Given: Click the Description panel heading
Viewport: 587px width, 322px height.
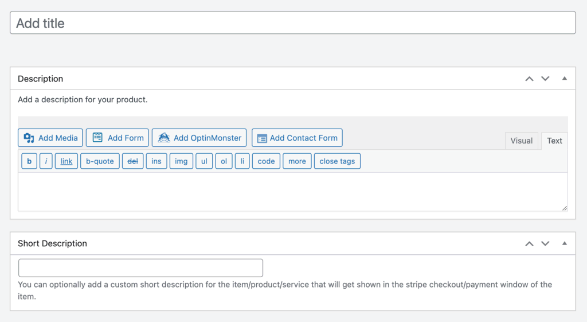Looking at the screenshot, I should (x=41, y=79).
